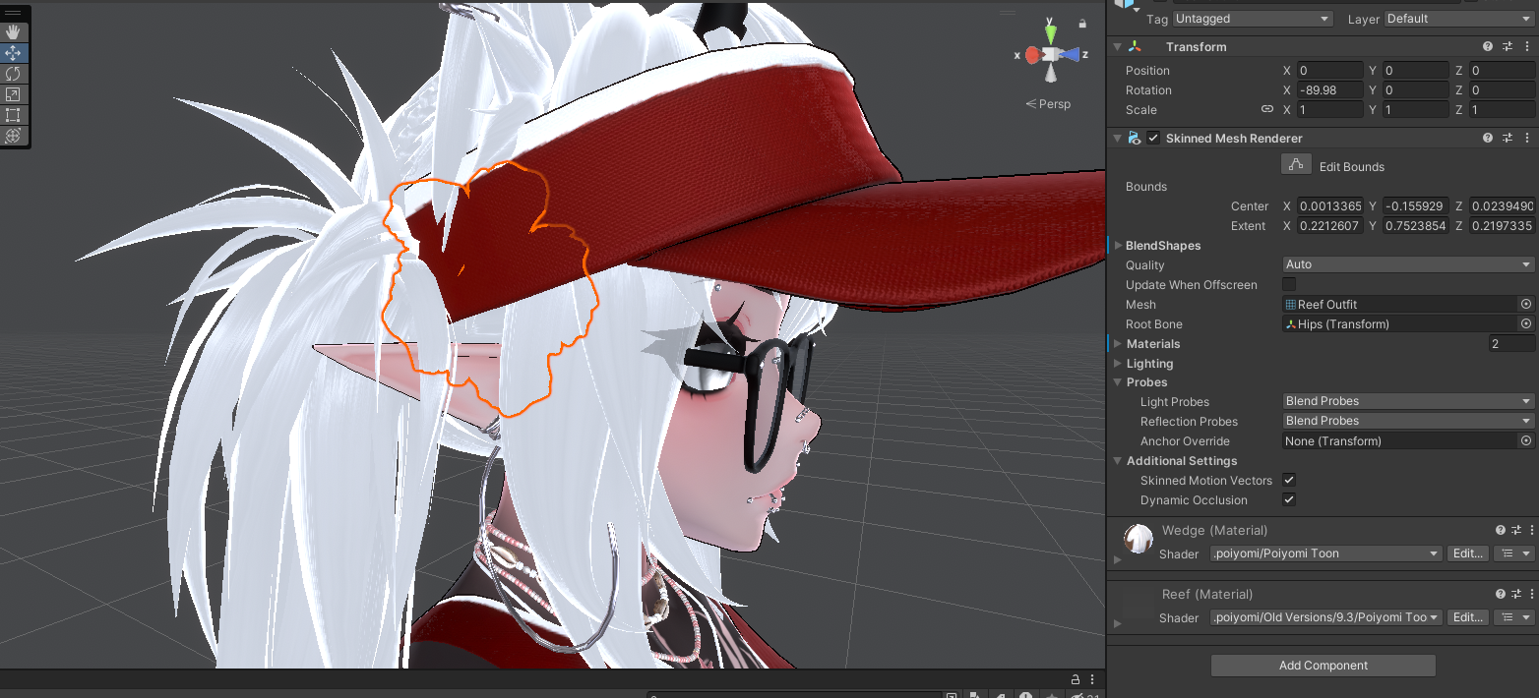Screen dimensions: 1539x698
Task: Click Scale Y input field
Action: pos(1415,110)
